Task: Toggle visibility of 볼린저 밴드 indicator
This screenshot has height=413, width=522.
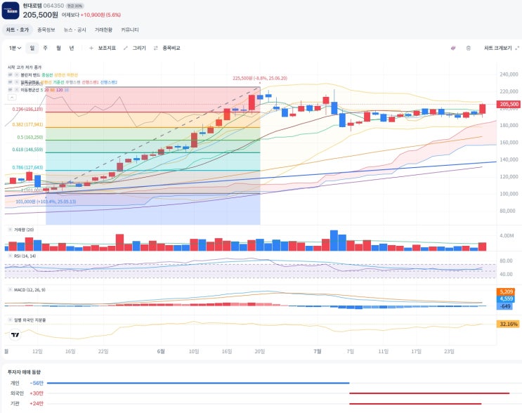Action: (x=11, y=75)
